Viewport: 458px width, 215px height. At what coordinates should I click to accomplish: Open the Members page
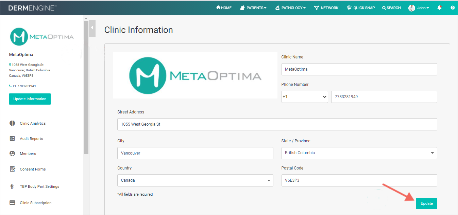28,154
